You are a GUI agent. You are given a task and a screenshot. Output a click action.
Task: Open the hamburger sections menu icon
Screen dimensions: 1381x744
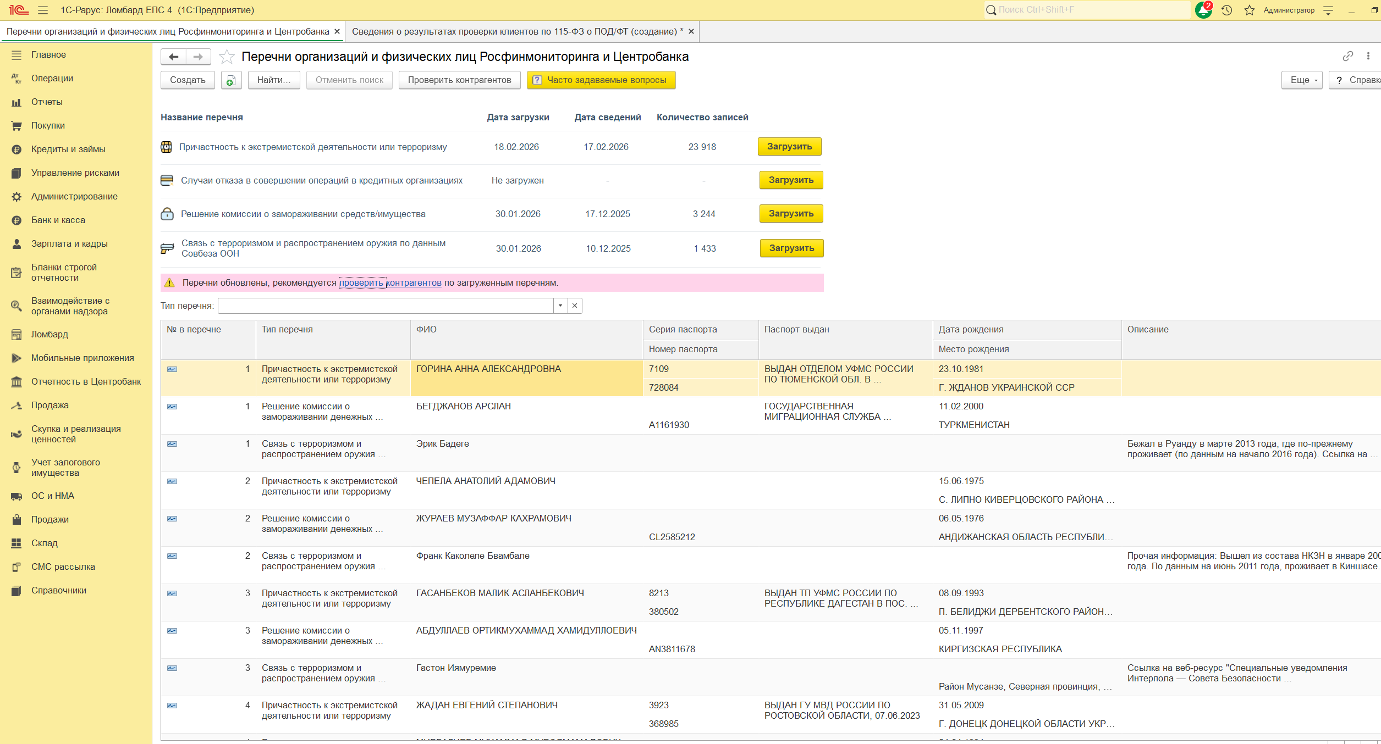click(x=43, y=10)
